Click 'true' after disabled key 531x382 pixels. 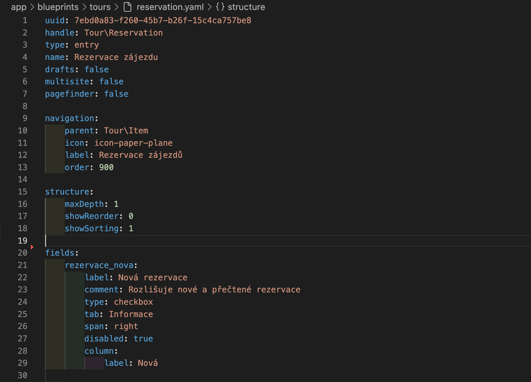point(143,339)
